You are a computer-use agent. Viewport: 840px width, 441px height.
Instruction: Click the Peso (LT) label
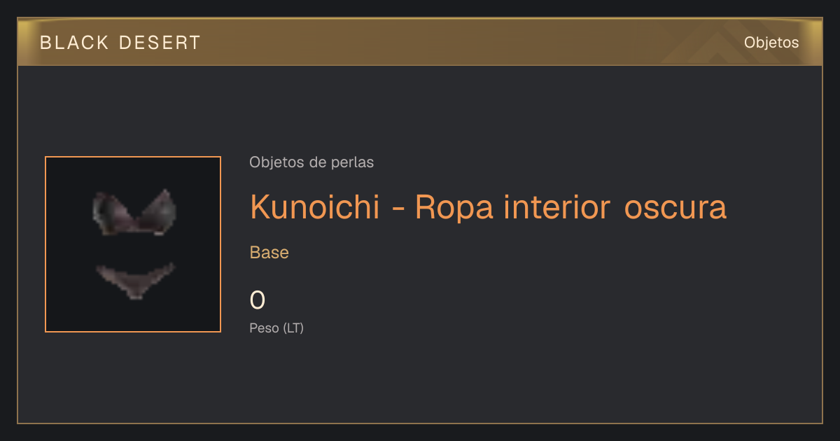click(276, 328)
